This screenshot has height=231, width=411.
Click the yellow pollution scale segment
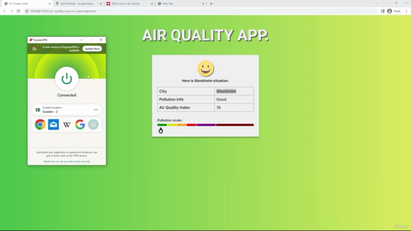[x=172, y=125]
